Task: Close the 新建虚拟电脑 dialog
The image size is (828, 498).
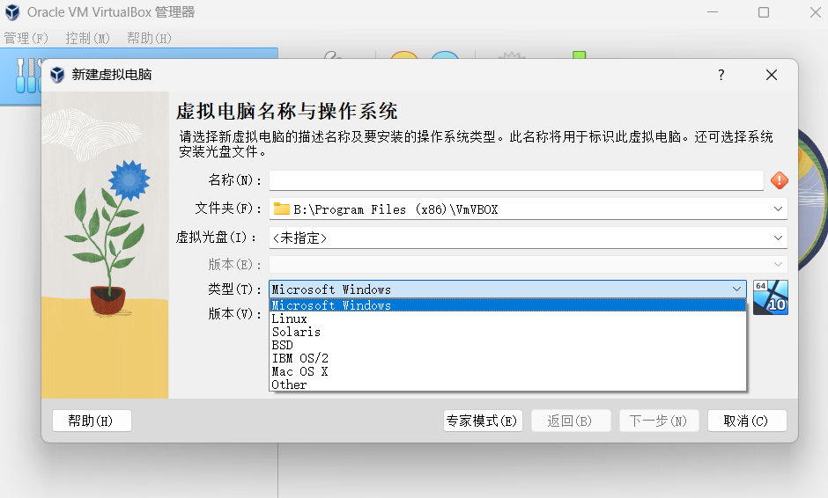Action: pos(772,75)
